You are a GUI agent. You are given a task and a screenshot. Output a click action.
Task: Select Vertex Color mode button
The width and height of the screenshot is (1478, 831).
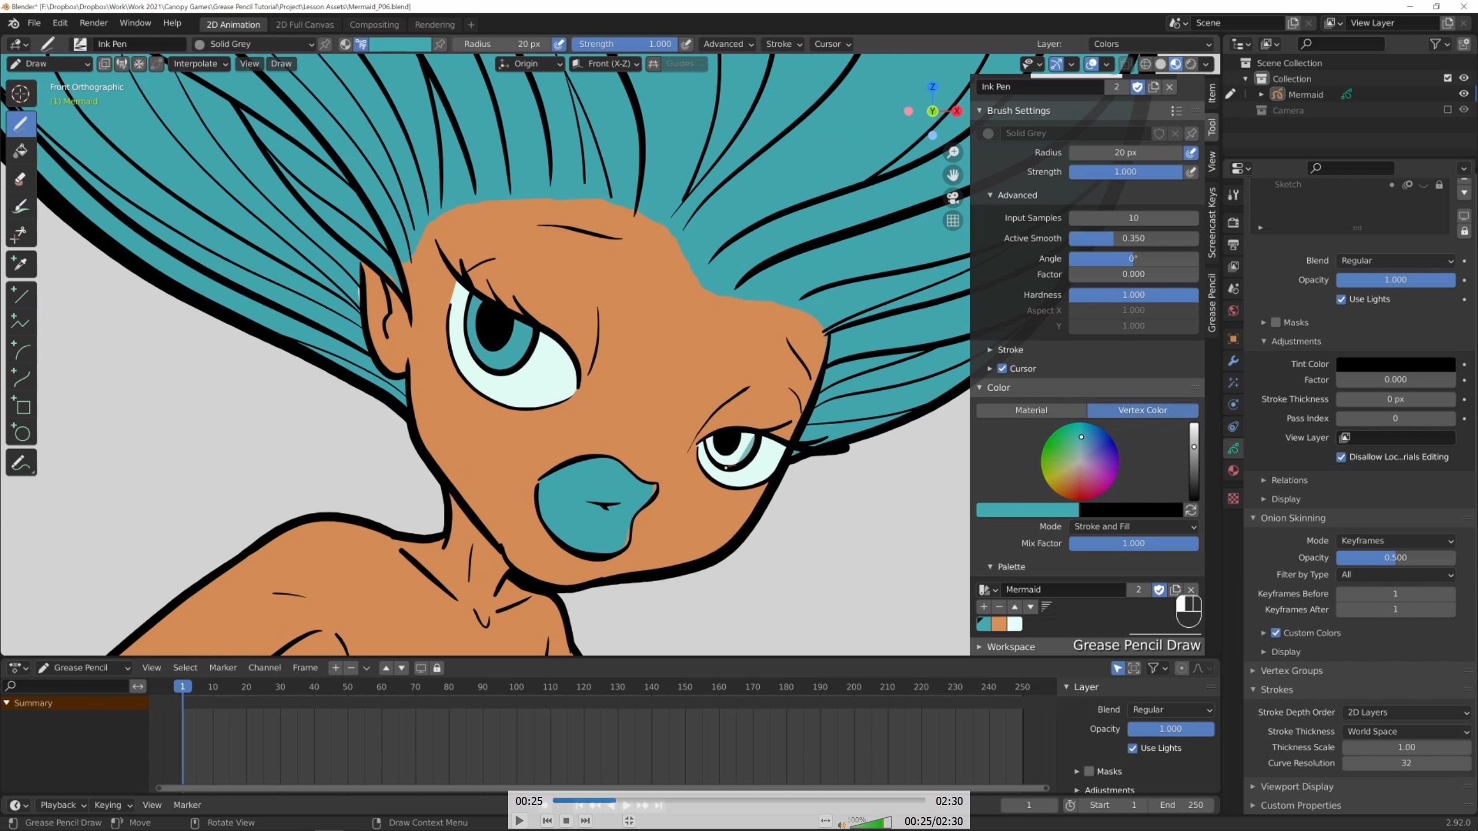click(x=1143, y=410)
